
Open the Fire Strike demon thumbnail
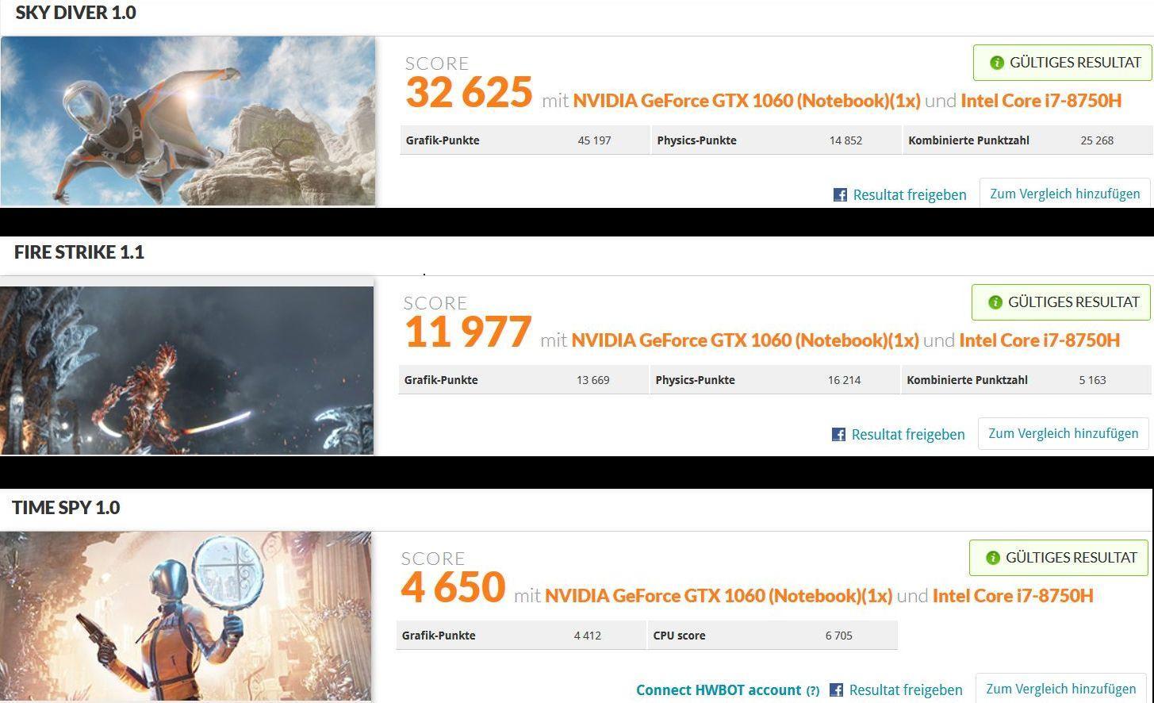186,370
